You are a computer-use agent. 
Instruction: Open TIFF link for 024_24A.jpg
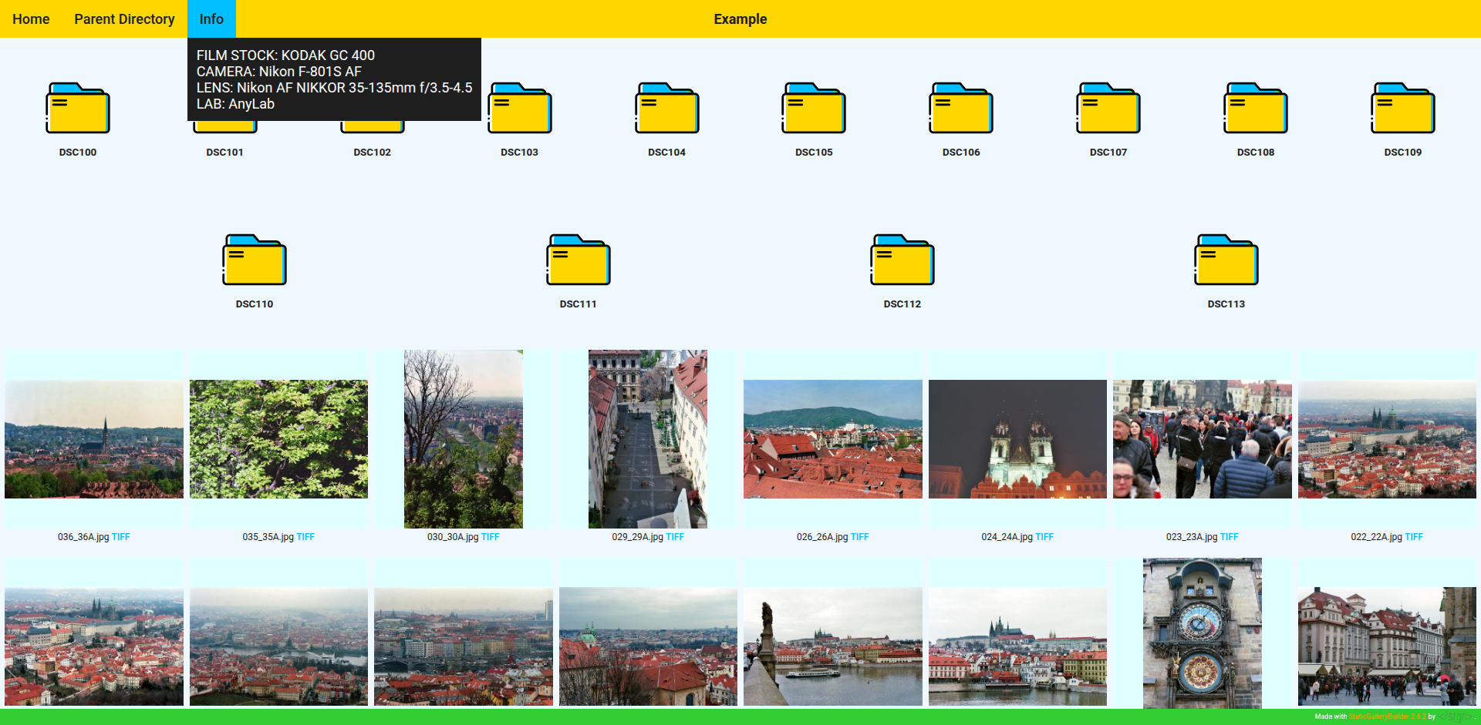pyautogui.click(x=1044, y=537)
